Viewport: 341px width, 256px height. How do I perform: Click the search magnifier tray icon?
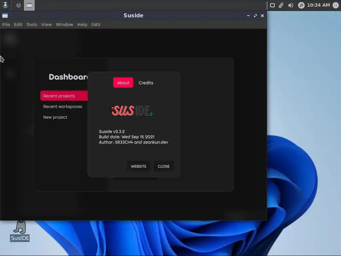click(301, 5)
